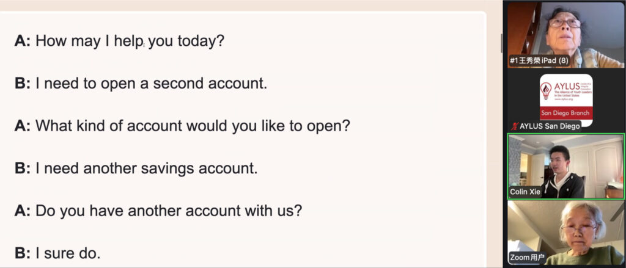Click the bold 'A:' before 'How may I help'

click(23, 42)
